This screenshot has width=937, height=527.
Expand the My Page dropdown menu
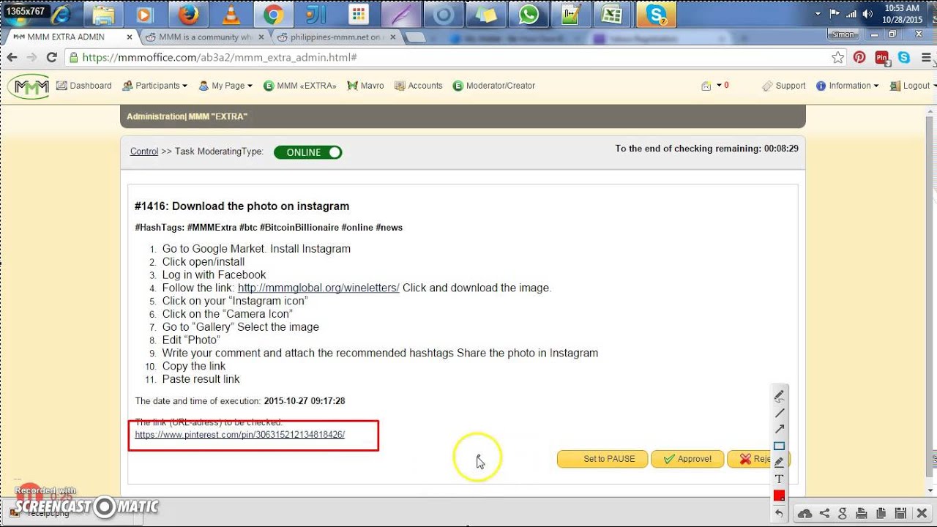click(x=225, y=86)
